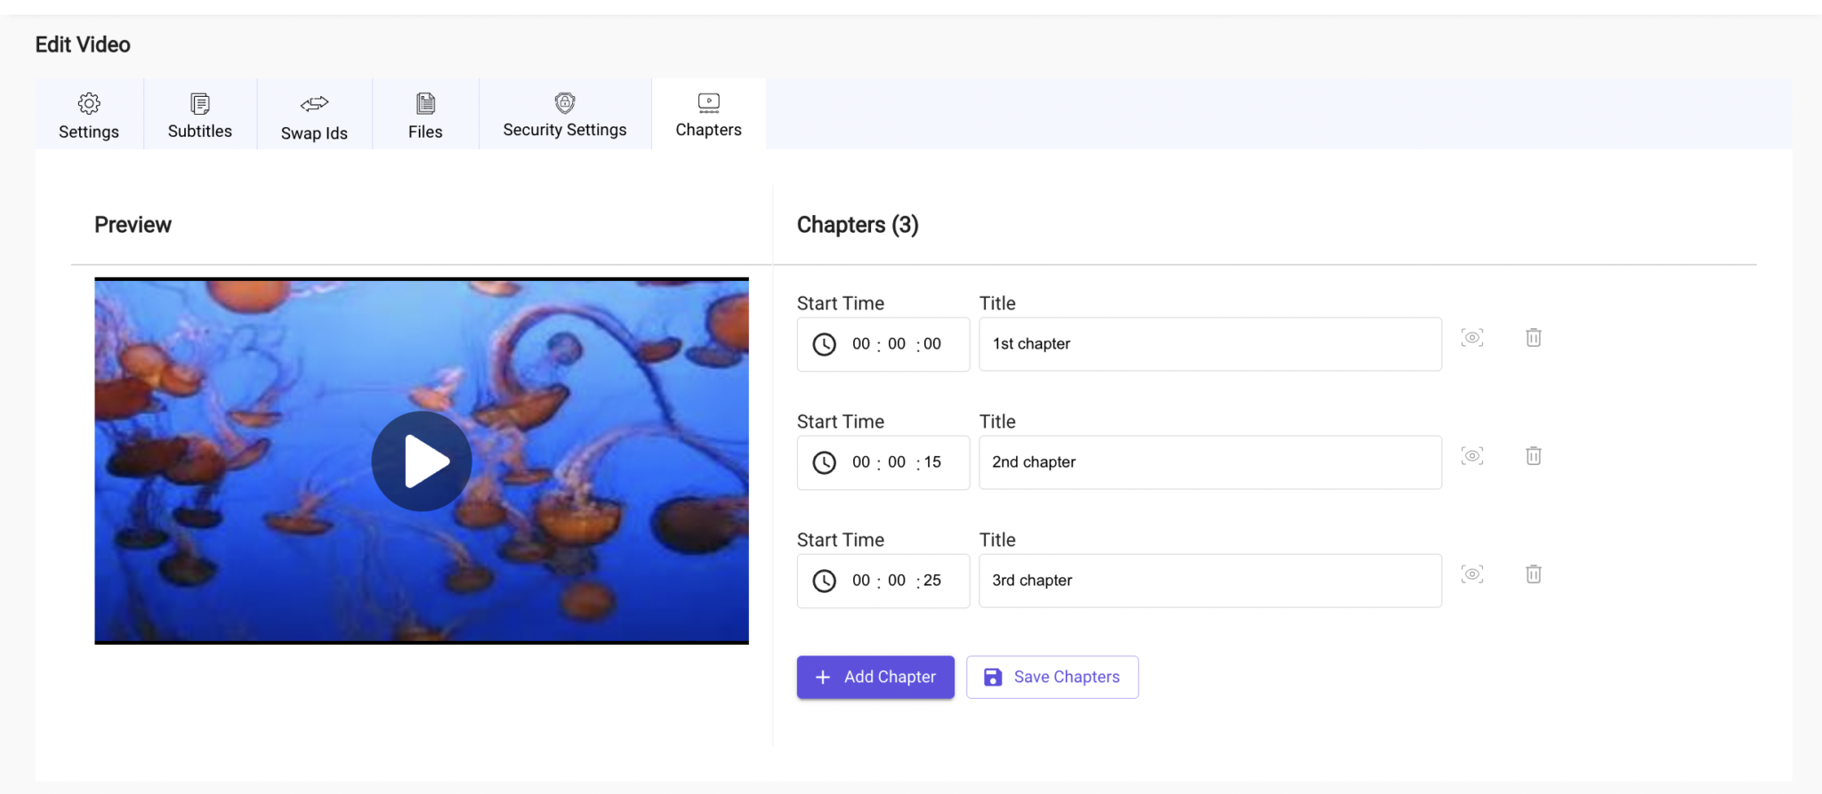1822x794 pixels.
Task: Toggle preview eye for 3rd chapter
Action: 1471,573
